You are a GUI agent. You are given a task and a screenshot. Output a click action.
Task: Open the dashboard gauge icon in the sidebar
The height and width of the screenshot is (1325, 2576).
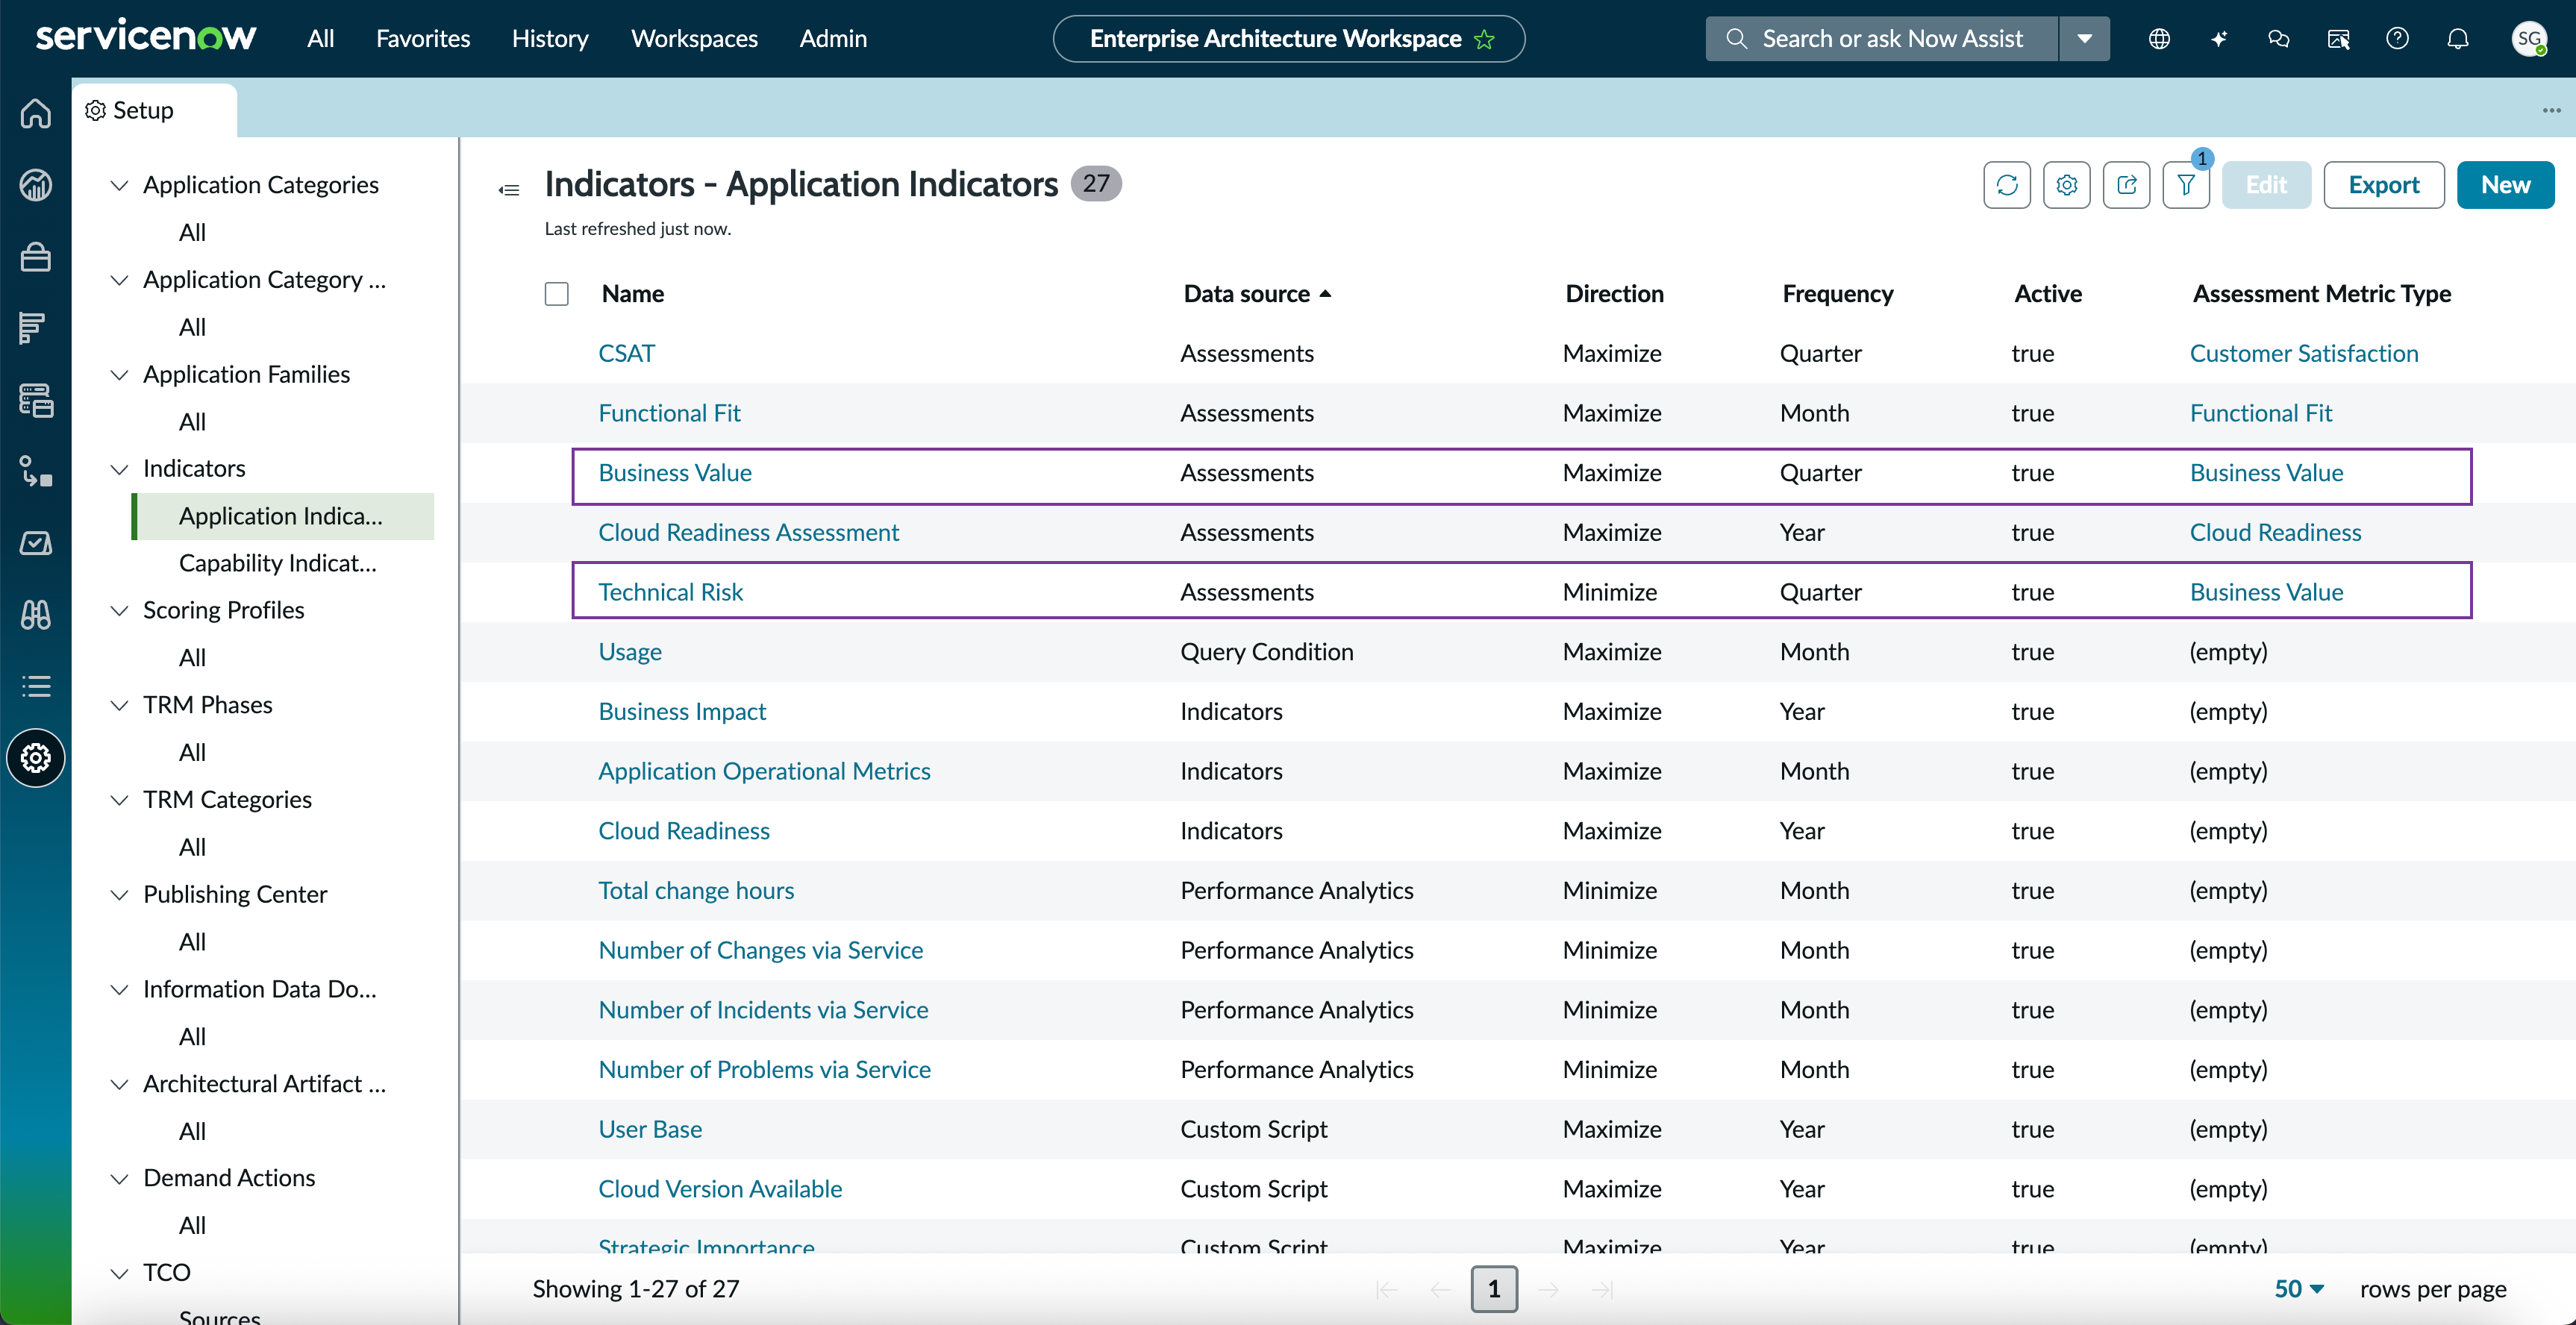click(x=36, y=185)
